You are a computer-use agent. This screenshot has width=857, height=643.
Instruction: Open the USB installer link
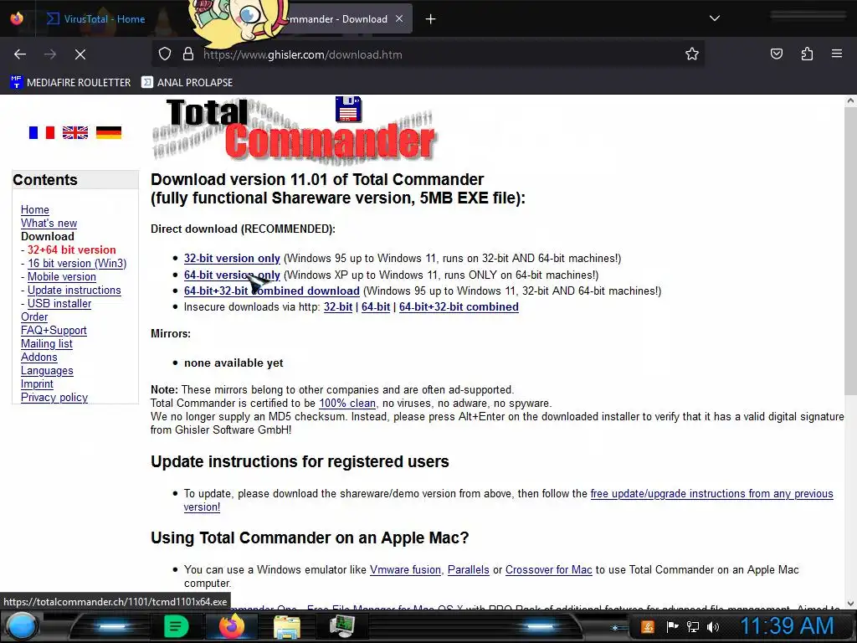[59, 303]
